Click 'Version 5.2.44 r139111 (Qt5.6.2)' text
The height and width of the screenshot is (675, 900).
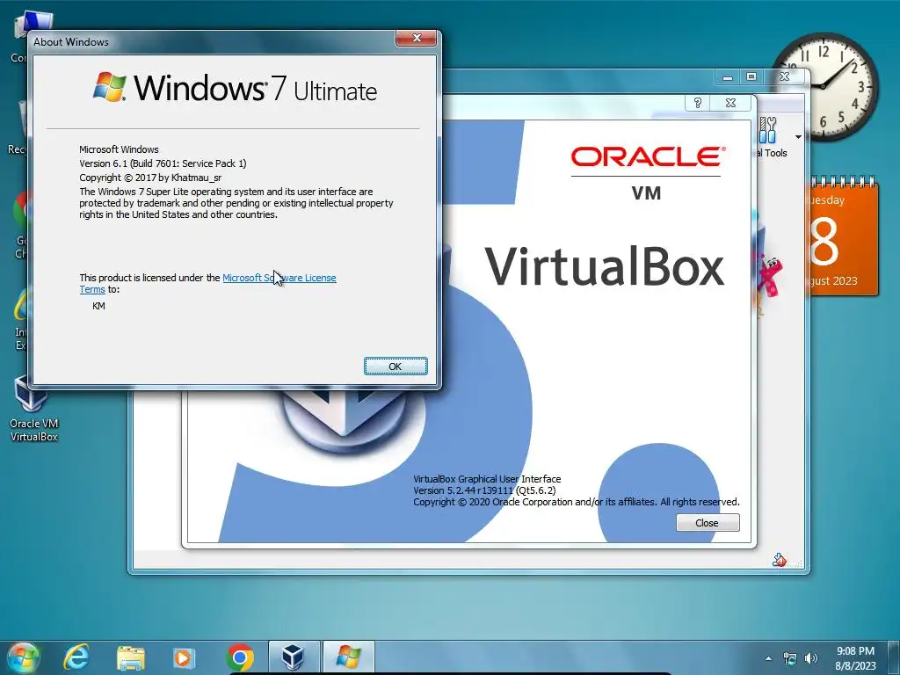pyautogui.click(x=484, y=490)
